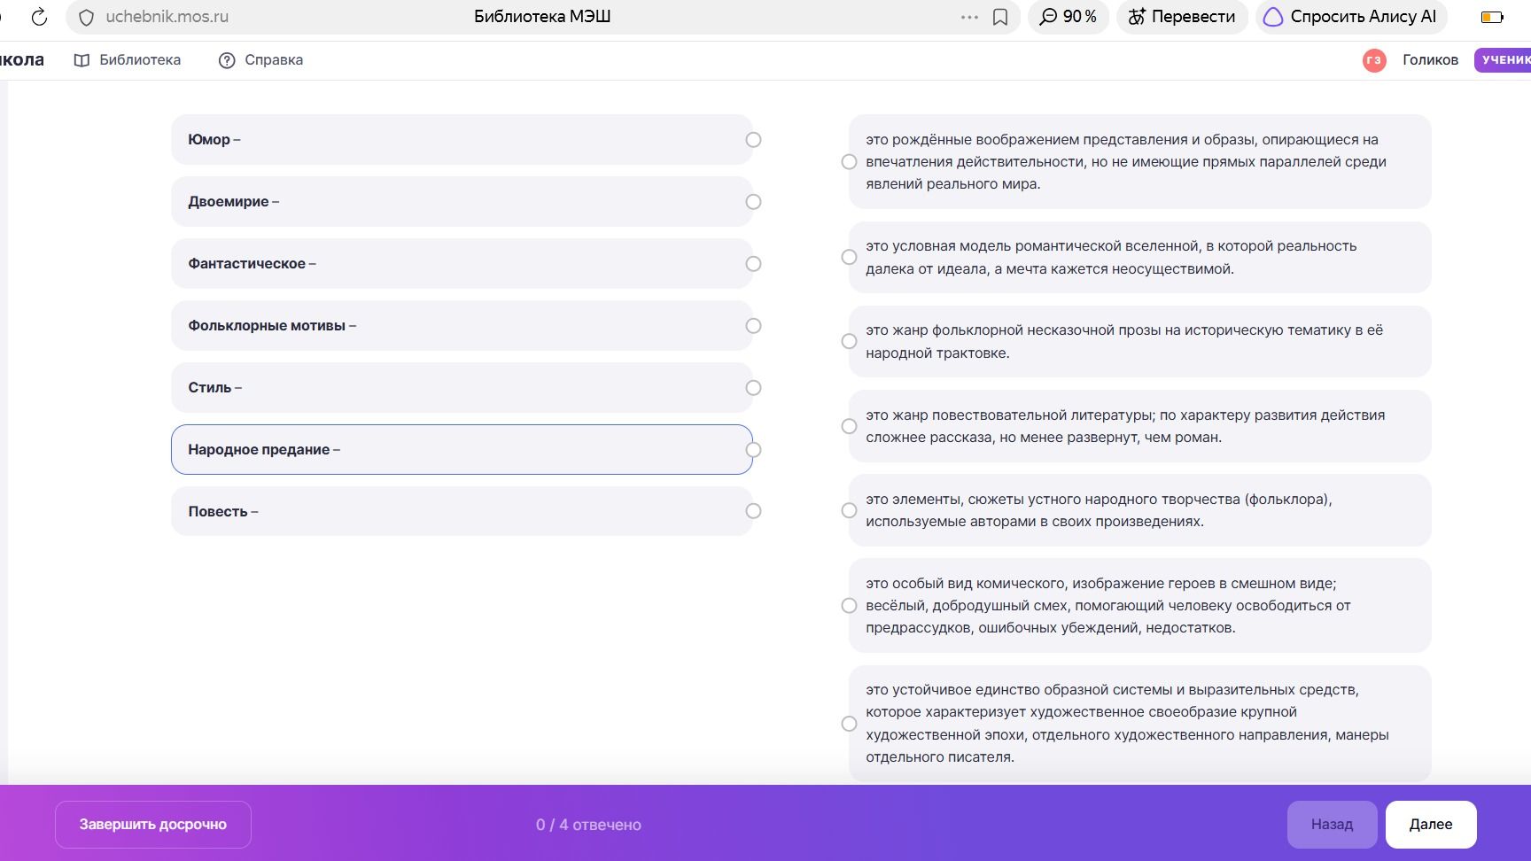Select dot of definition about устойчивое единство образной системы
The height and width of the screenshot is (861, 1531).
849,724
